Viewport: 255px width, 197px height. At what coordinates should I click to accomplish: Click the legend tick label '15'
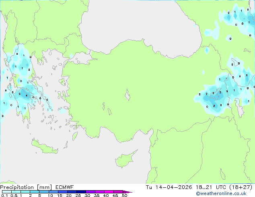[60, 195]
